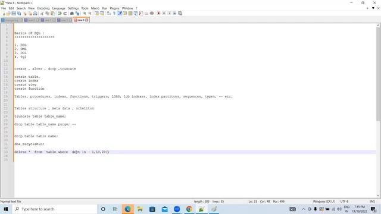381x214 pixels.
Task: Click the line 'dba_recyclebin;'
Action: pos(29,144)
